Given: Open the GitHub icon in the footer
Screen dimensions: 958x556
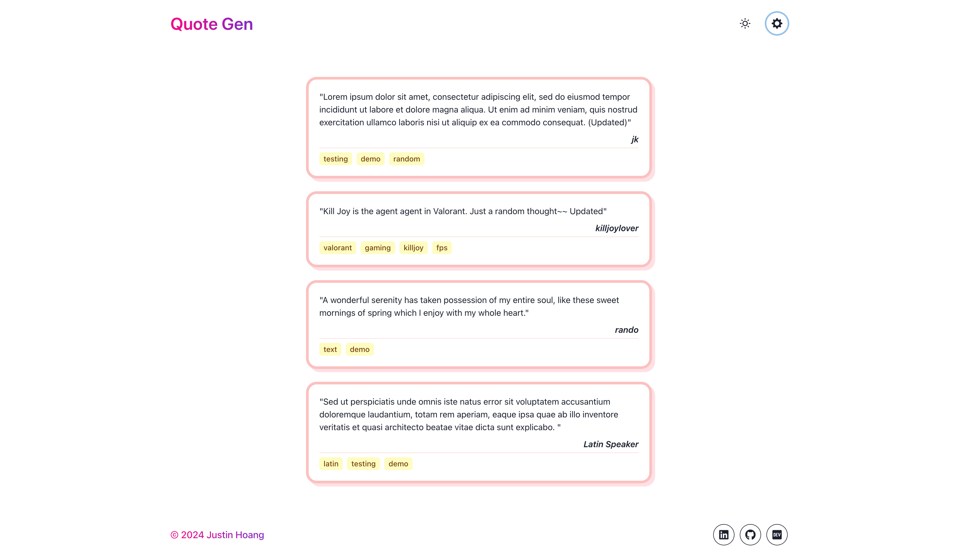Looking at the screenshot, I should pos(750,535).
